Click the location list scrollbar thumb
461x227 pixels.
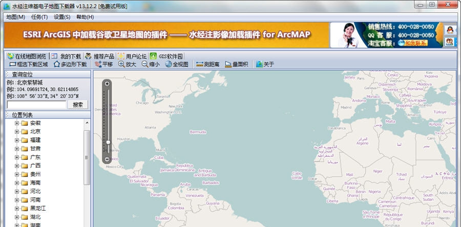[87, 157]
